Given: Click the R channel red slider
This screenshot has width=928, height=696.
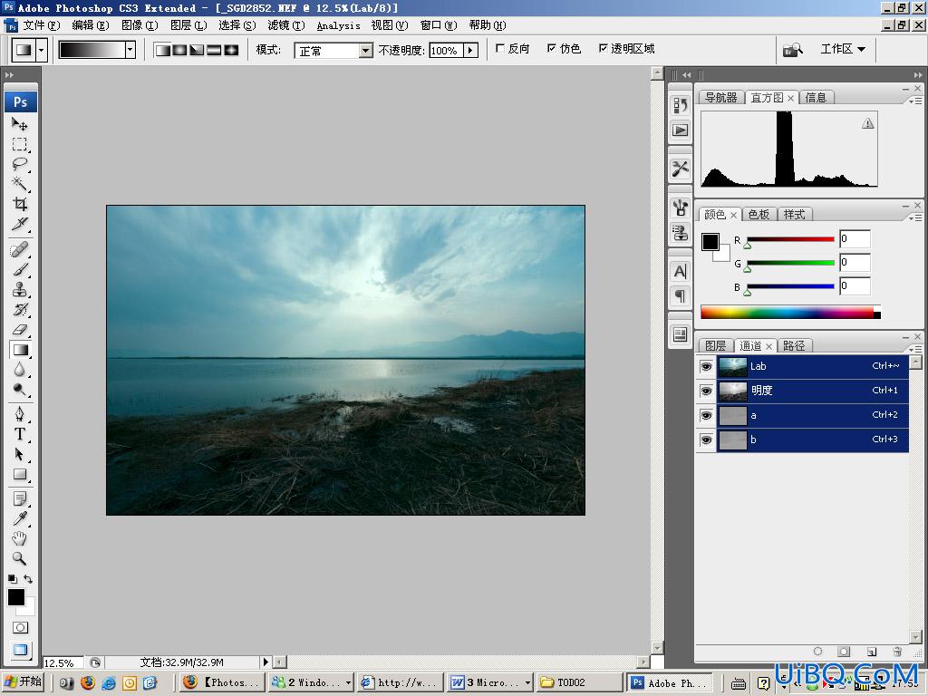Looking at the screenshot, I should (790, 239).
